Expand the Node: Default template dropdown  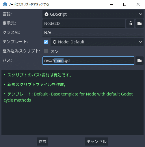97,42
